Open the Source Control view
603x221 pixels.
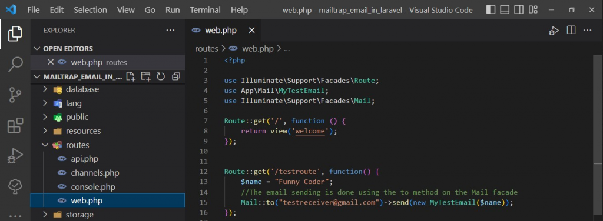pyautogui.click(x=15, y=95)
